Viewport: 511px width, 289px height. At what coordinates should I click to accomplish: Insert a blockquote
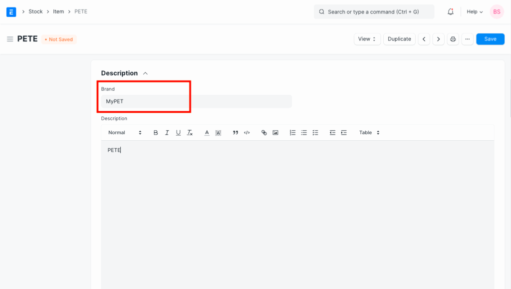[x=235, y=133]
